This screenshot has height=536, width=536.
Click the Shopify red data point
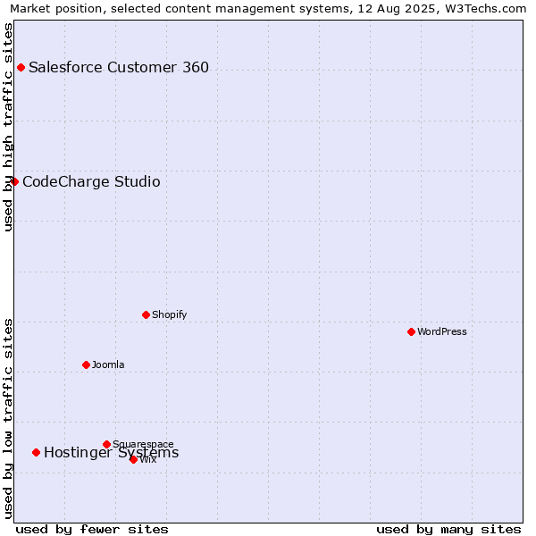(x=146, y=314)
